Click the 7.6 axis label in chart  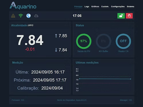[77, 84]
